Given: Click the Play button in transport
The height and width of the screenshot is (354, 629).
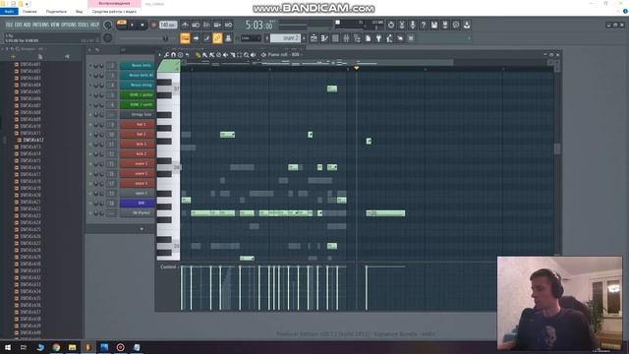Looking at the screenshot, I should click(x=132, y=25).
